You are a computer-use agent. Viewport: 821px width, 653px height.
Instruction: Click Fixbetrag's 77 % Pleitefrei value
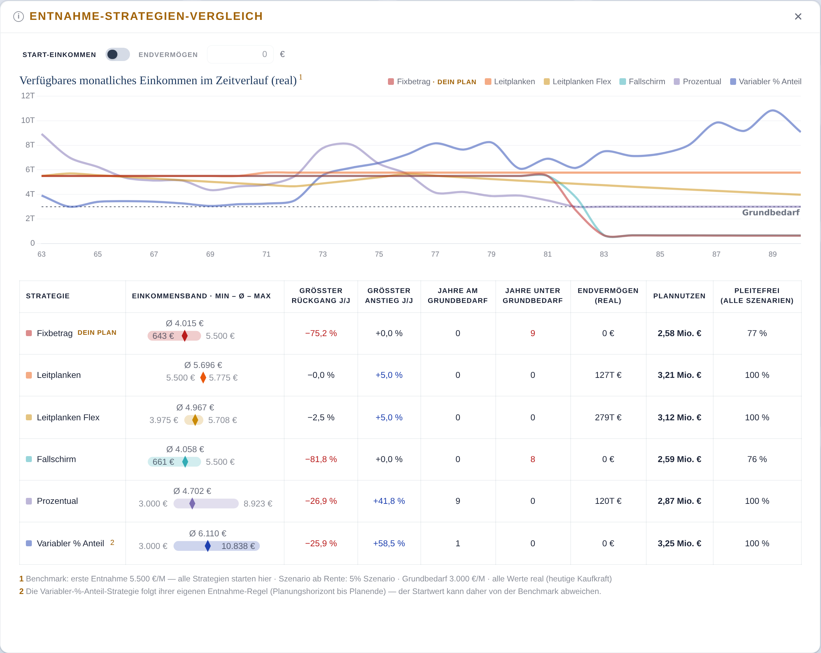[x=757, y=333]
